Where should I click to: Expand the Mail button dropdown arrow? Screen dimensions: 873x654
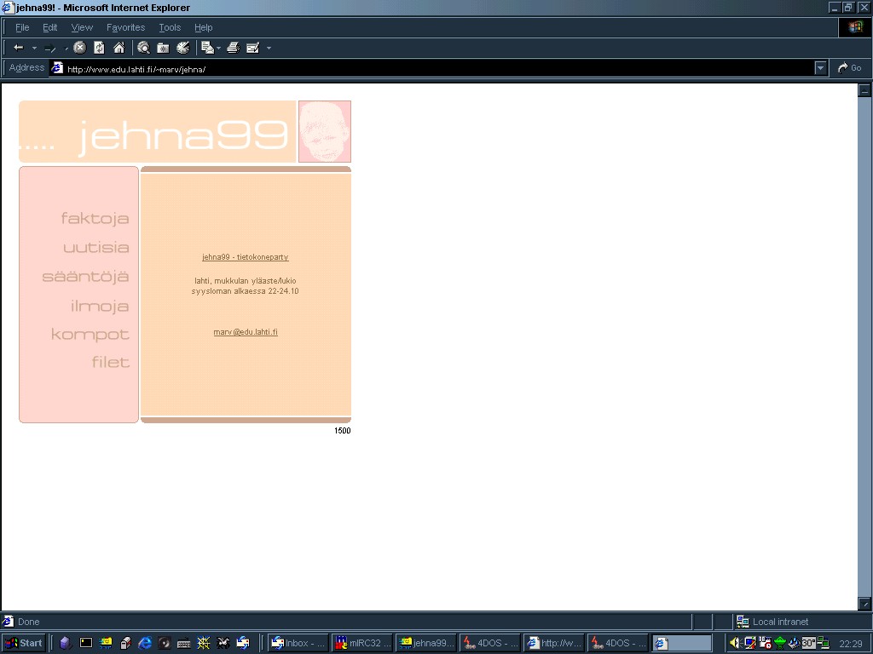219,48
